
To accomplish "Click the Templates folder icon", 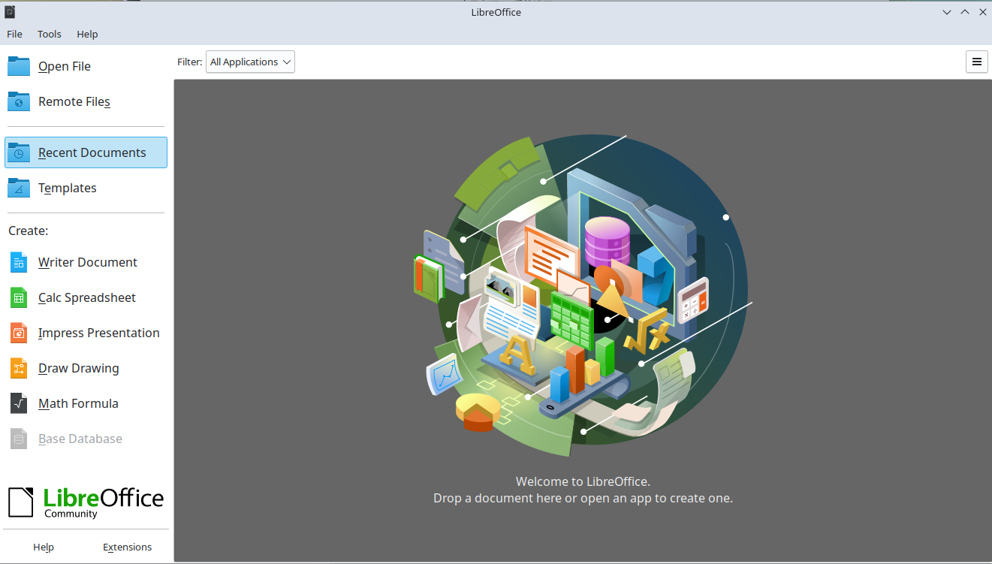I will click(x=19, y=188).
